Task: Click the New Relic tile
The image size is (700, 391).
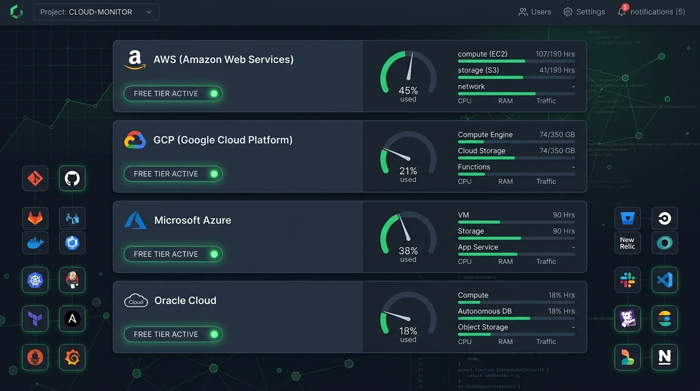Action: [628, 243]
